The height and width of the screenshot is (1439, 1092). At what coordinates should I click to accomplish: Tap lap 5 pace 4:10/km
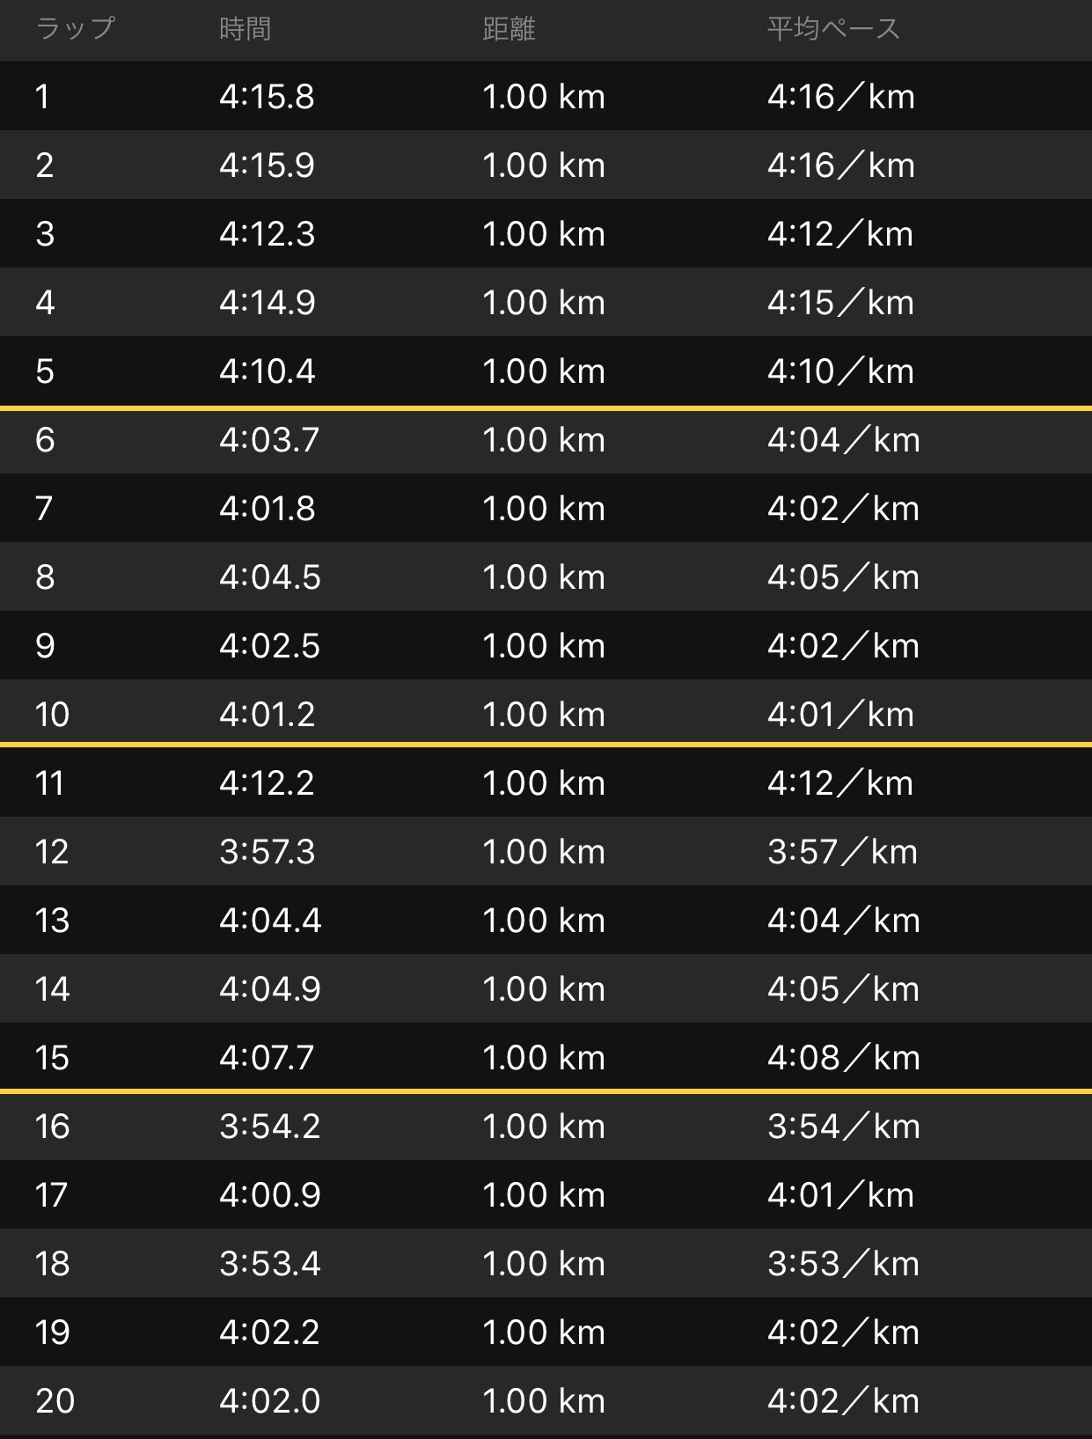click(840, 371)
